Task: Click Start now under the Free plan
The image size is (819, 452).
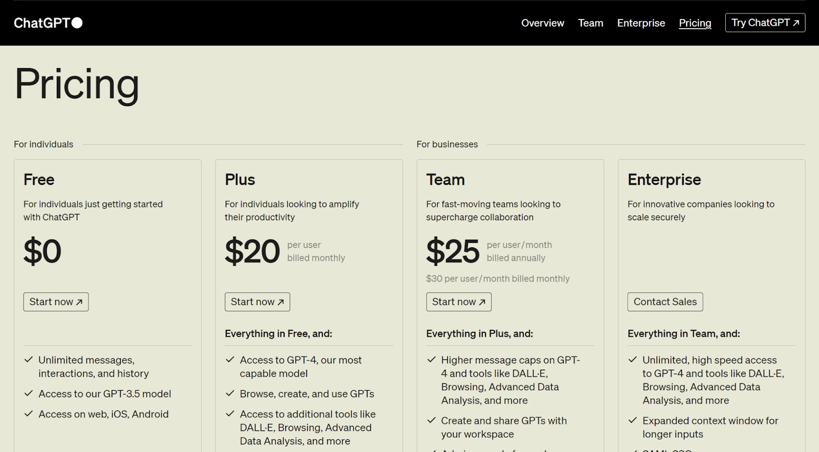Action: click(56, 302)
